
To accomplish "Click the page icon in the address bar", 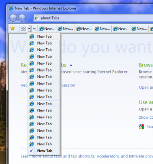I will click(x=37, y=18).
